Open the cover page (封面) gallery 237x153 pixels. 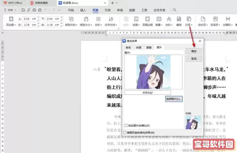[136, 21]
